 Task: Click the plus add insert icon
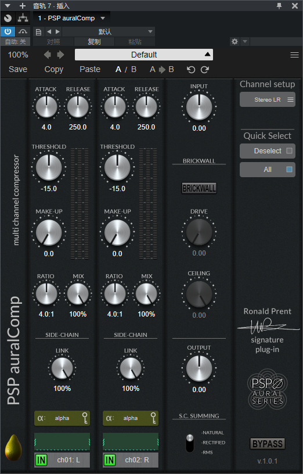[x=23, y=6]
